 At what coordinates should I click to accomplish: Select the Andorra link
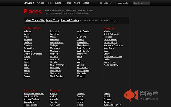pos(54,97)
